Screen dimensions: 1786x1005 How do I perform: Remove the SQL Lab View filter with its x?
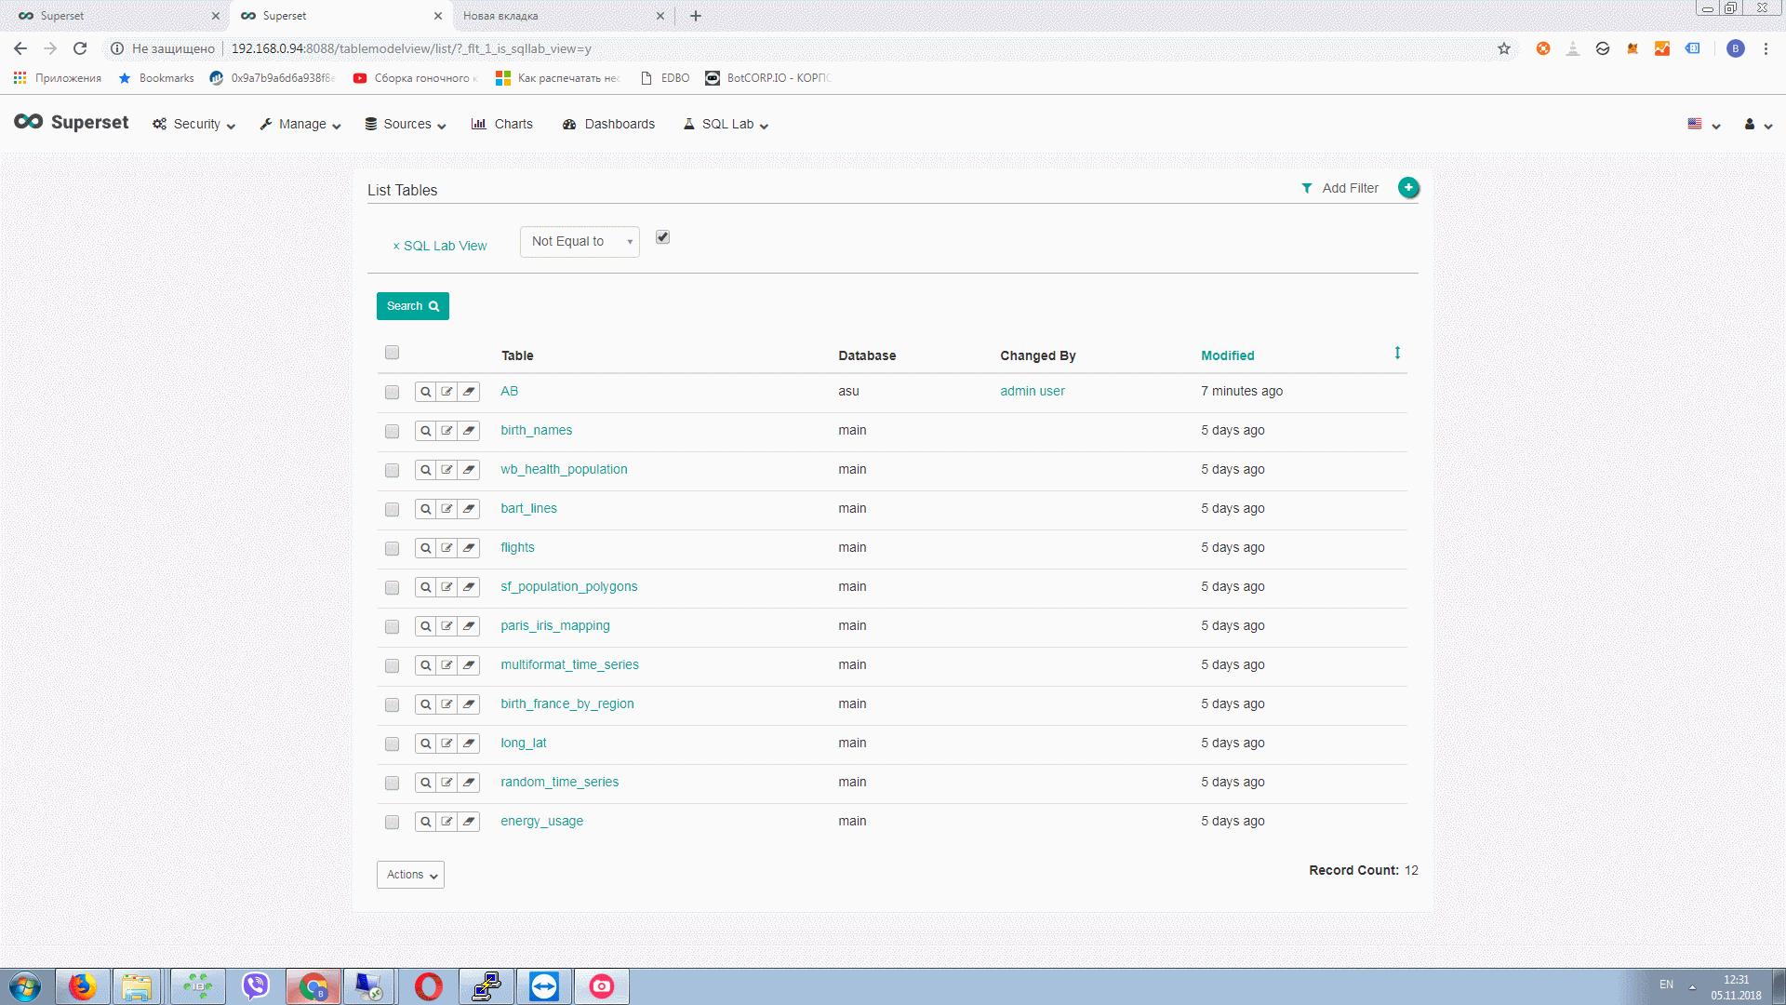(395, 246)
